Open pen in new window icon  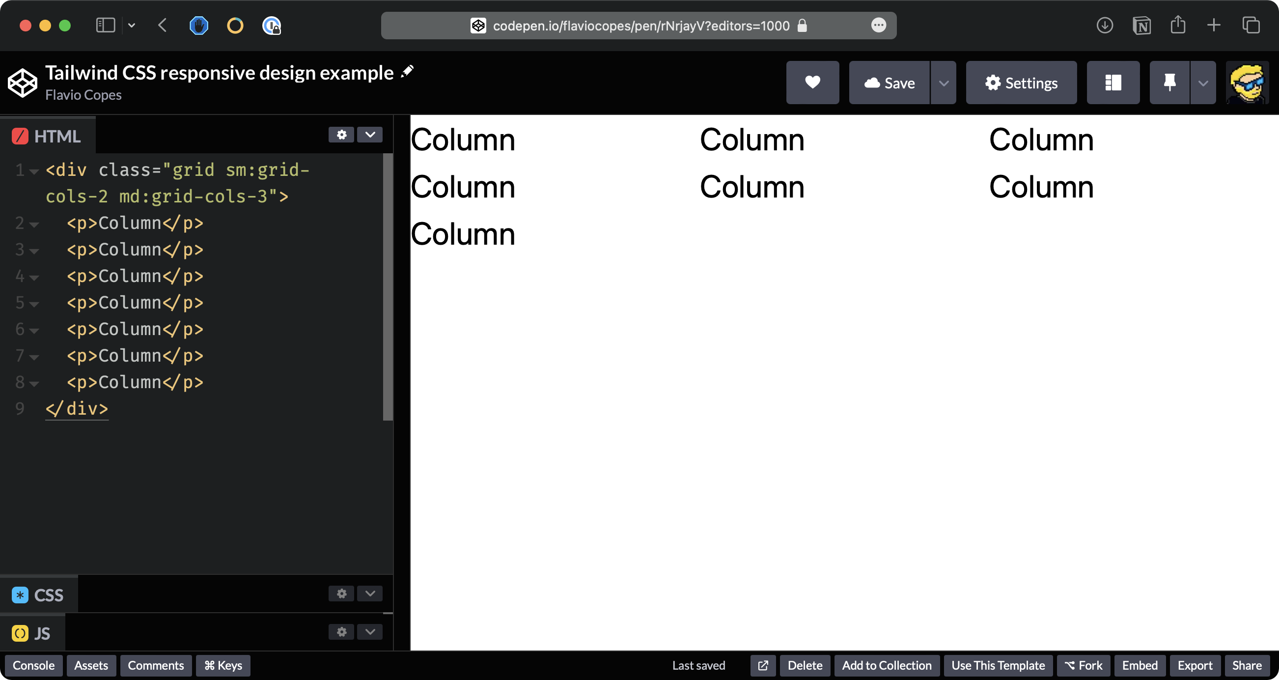pyautogui.click(x=763, y=666)
